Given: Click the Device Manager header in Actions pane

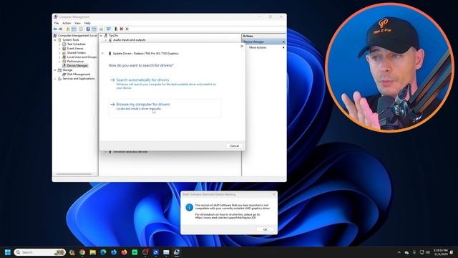Looking at the screenshot, I should click(264, 42).
